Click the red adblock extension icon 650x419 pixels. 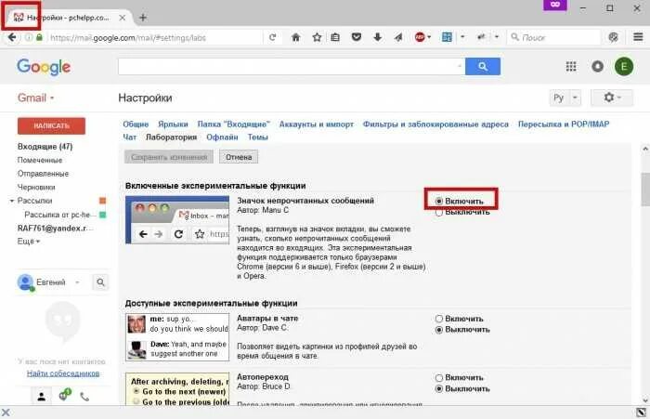click(420, 37)
